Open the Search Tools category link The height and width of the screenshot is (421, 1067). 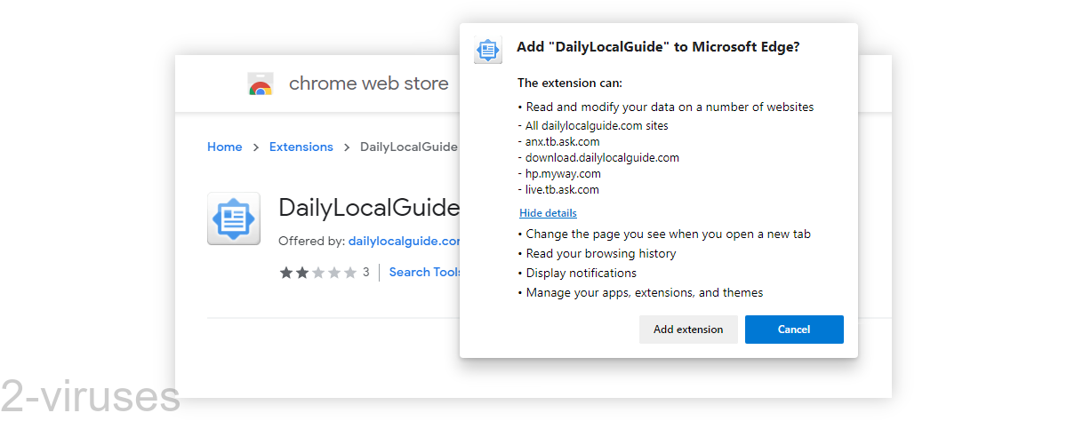425,273
